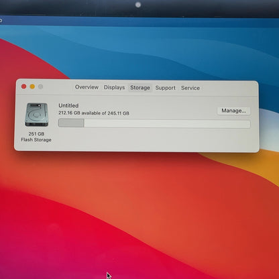Click the Manage... button
The height and width of the screenshot is (279, 279).
pyautogui.click(x=233, y=111)
